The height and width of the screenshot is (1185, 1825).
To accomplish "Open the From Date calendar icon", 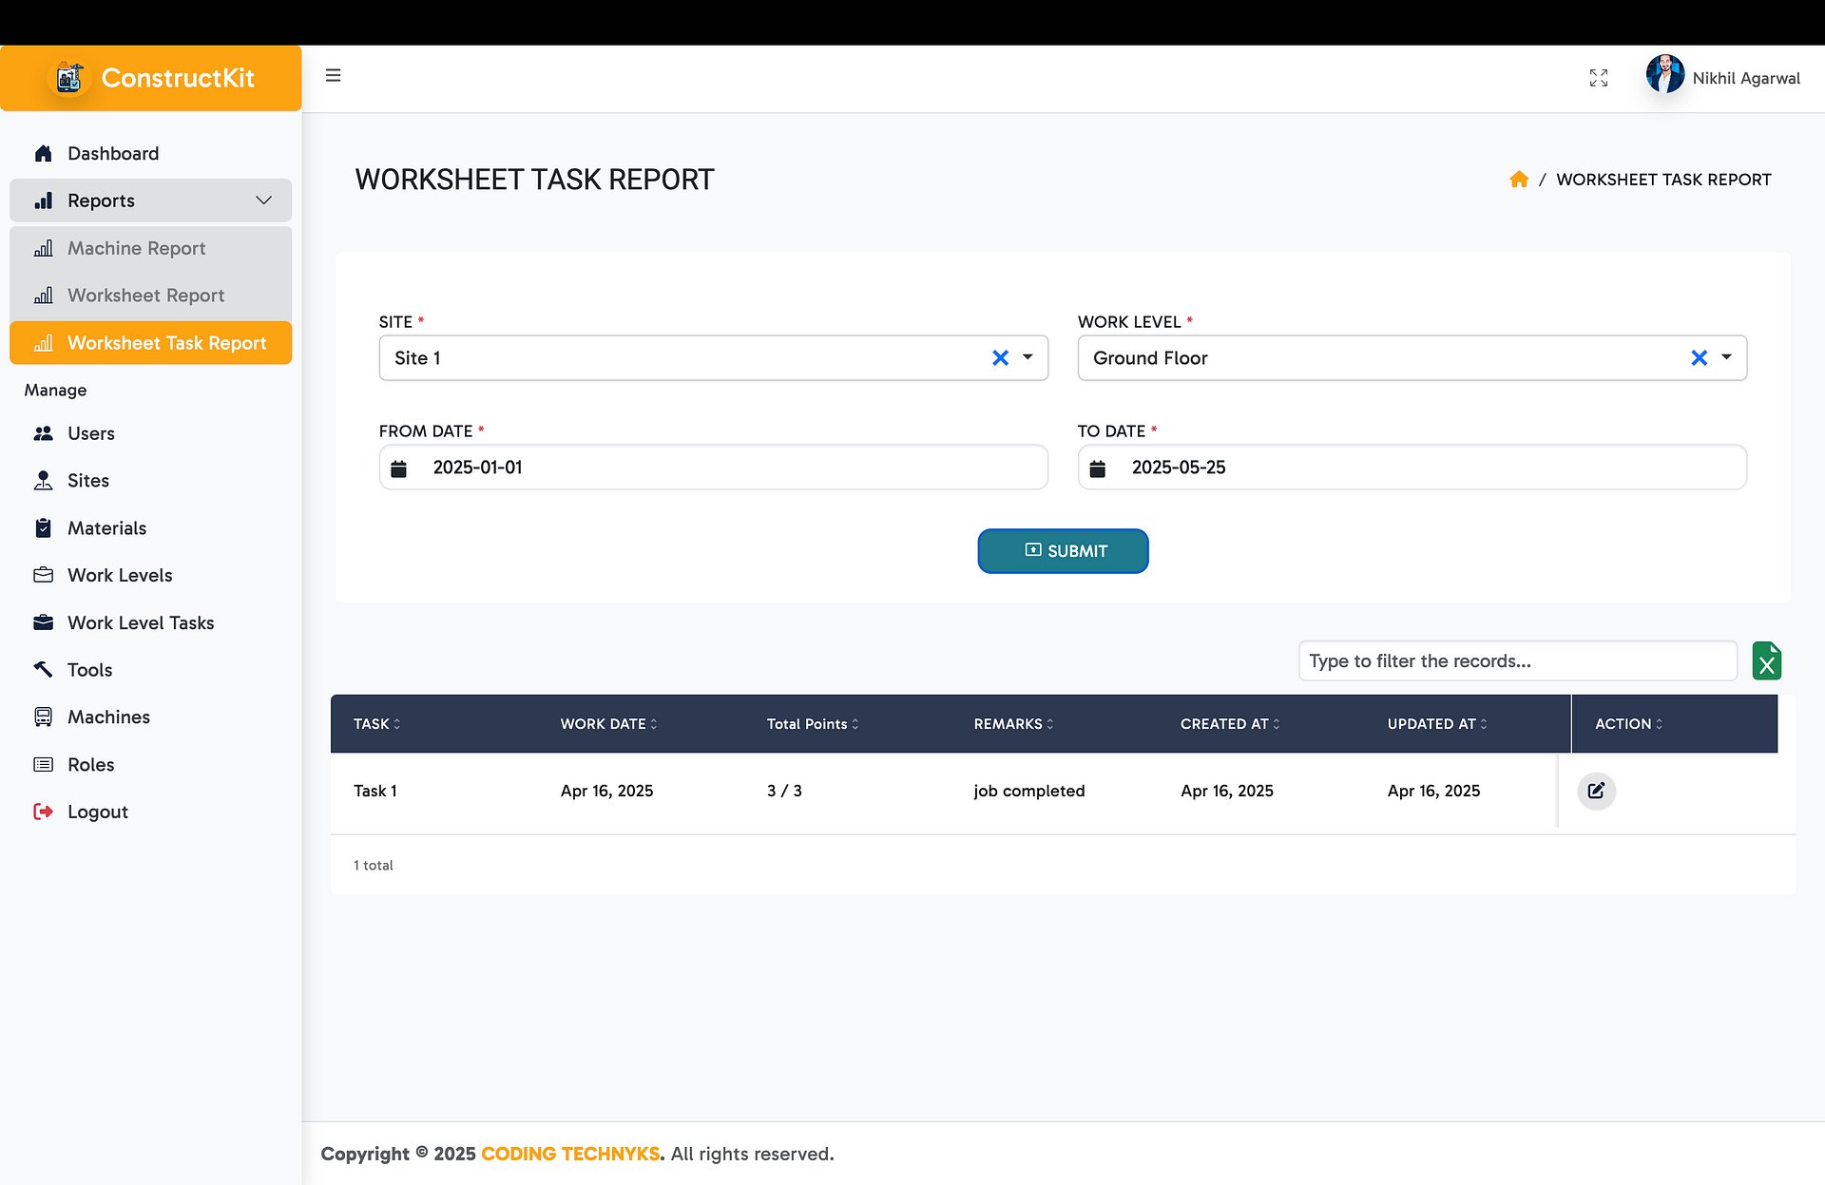I will (399, 468).
